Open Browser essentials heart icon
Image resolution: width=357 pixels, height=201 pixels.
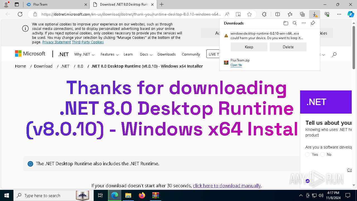click(x=327, y=14)
